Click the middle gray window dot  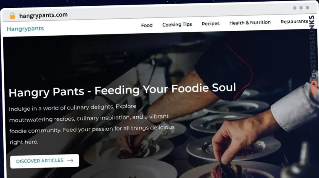(x=301, y=8)
